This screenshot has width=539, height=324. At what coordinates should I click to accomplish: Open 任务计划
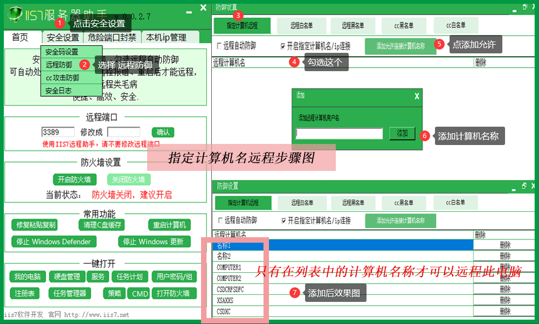click(129, 277)
